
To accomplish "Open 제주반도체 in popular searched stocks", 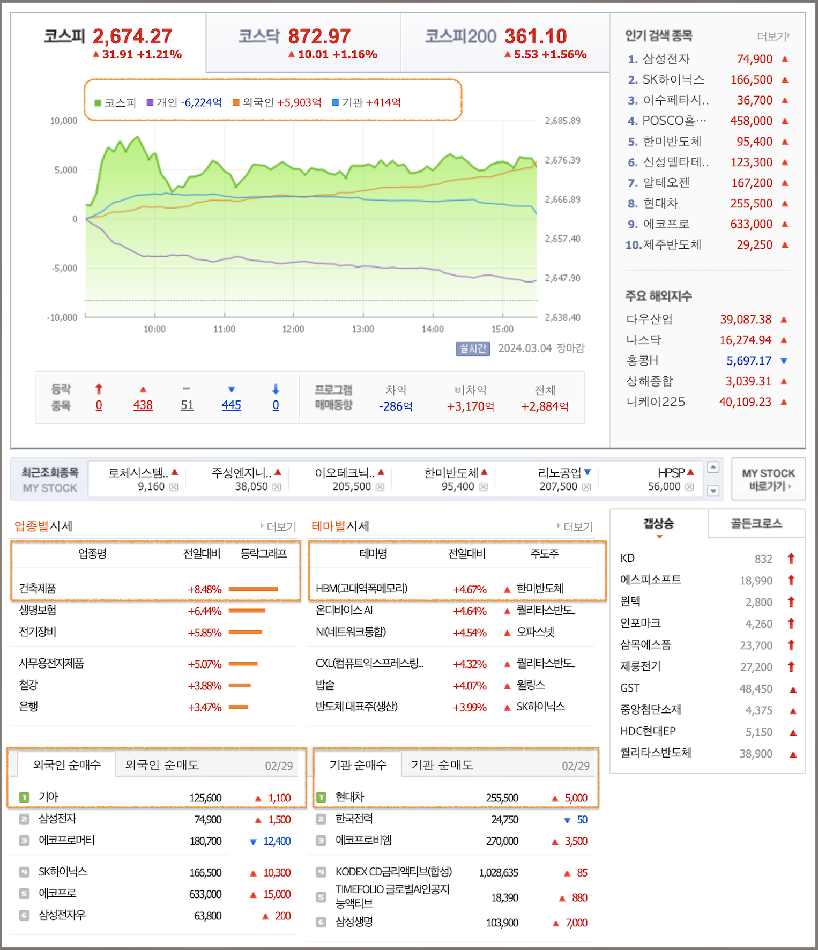I will coord(672,245).
